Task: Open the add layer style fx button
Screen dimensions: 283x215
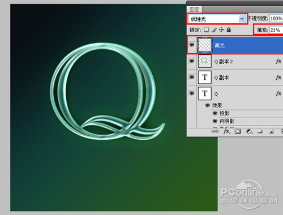Action: tap(227, 131)
